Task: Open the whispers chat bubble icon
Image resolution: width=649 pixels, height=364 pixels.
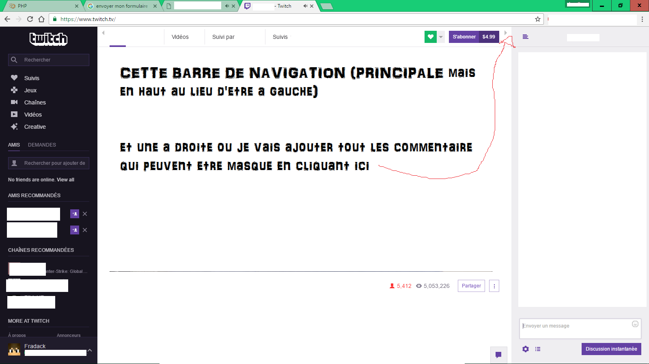Action: 498,355
